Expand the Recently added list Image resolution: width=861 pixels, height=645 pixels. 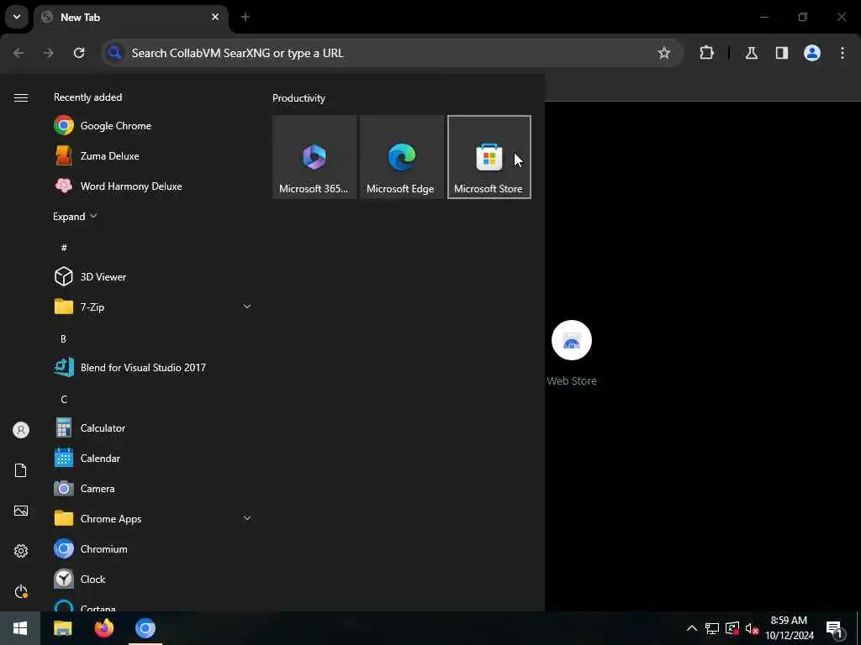pos(75,216)
